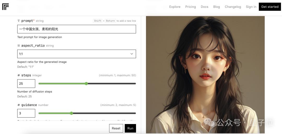Screen dimensions: 282x134
Task: Click the guidance slider handle
Action: click(x=71, y=113)
